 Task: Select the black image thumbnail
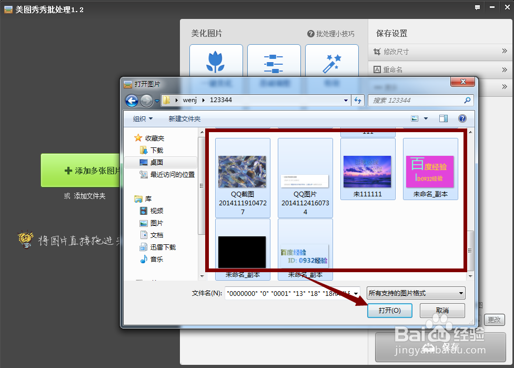click(x=243, y=249)
